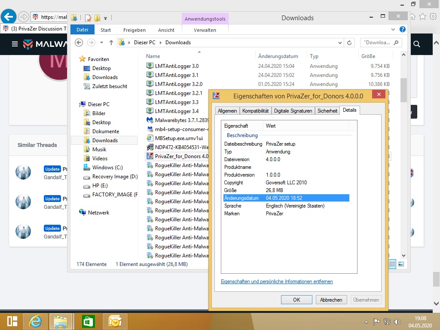Click the forum search magnifier icon
Viewport: 440px width, 330px height.
point(417,44)
